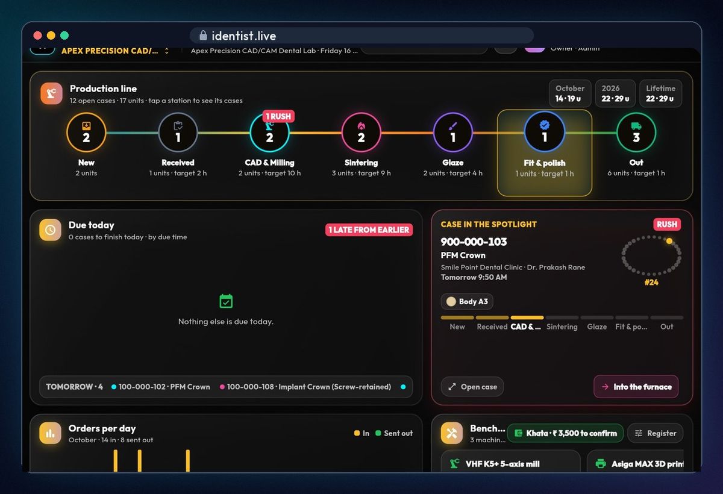Viewport: 723px width, 494px height.
Task: Click the green calendar check icon
Action: click(x=226, y=301)
